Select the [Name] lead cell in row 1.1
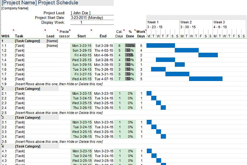 [52, 46]
